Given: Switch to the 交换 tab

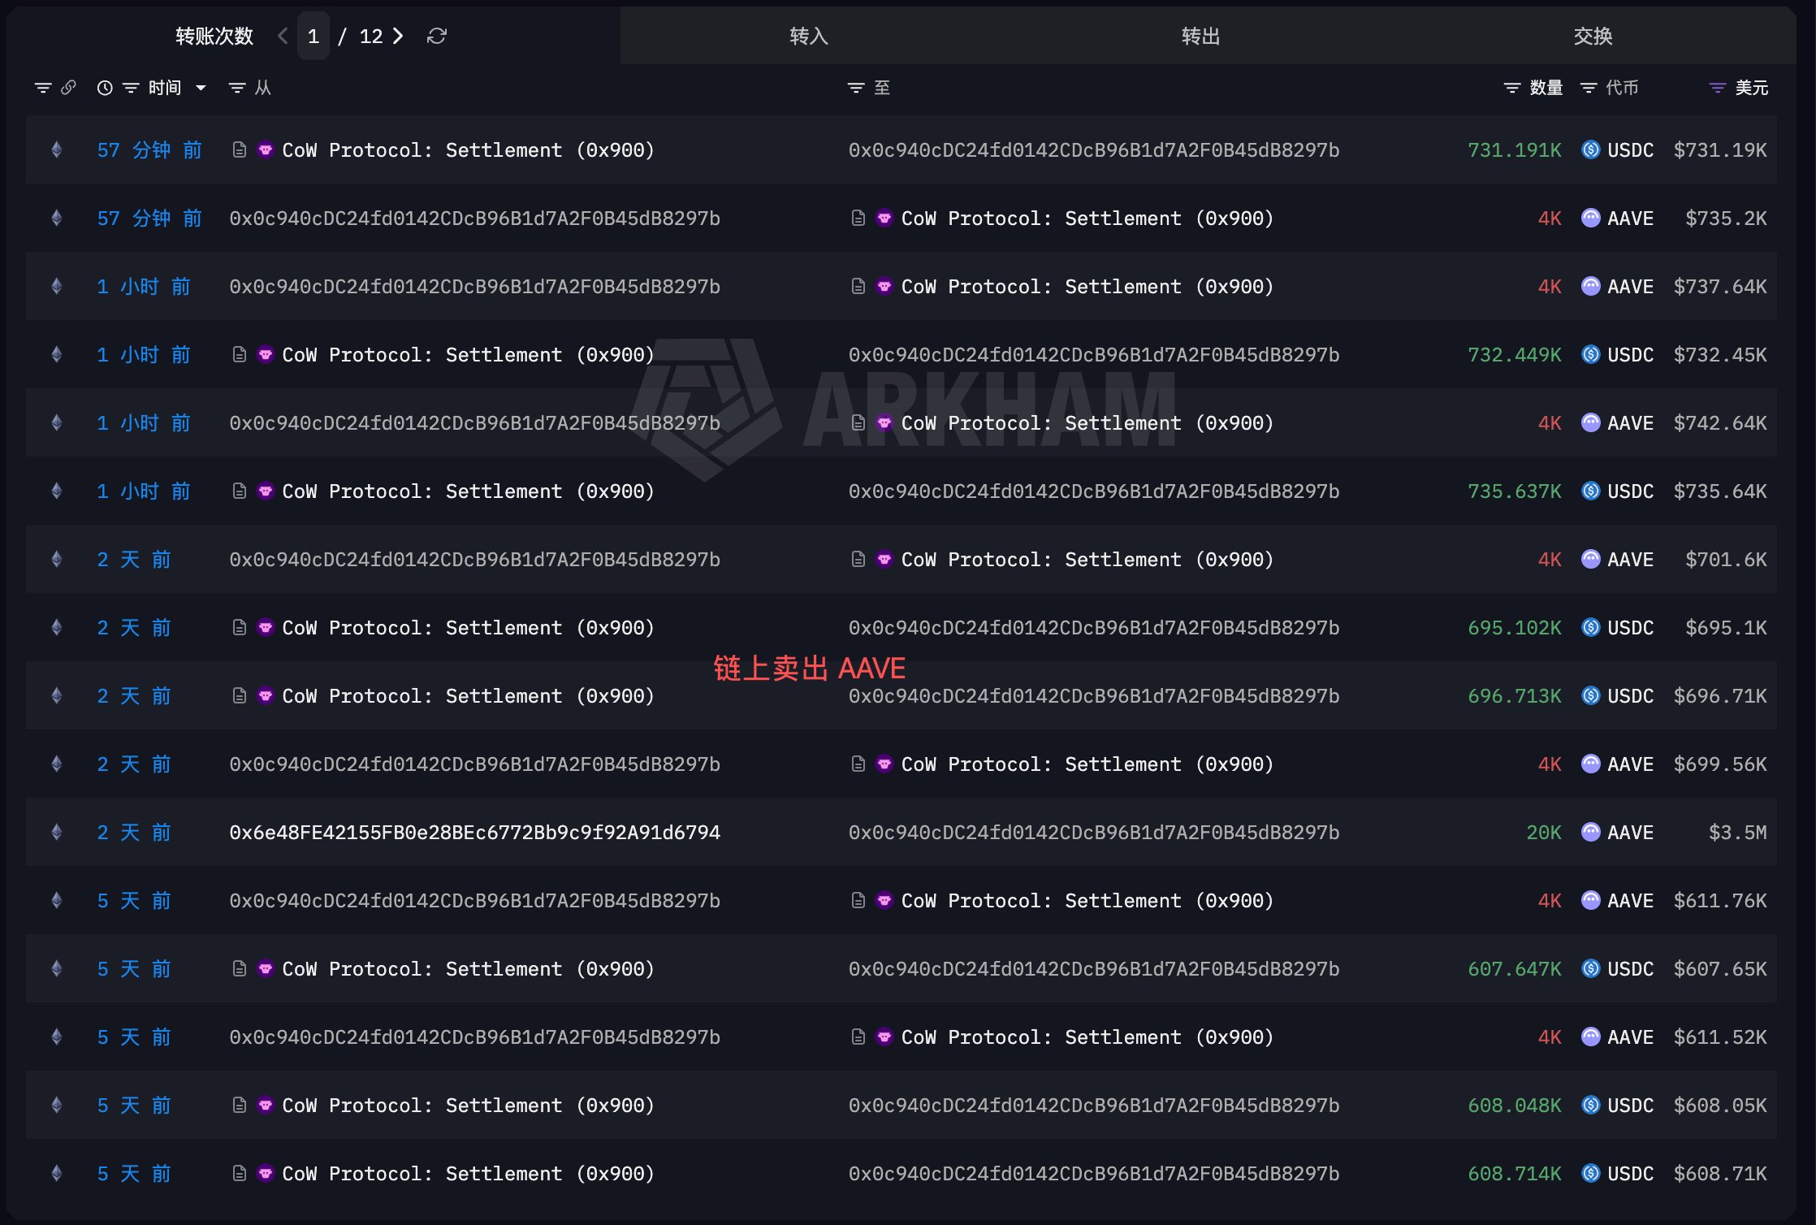Looking at the screenshot, I should click(1593, 36).
